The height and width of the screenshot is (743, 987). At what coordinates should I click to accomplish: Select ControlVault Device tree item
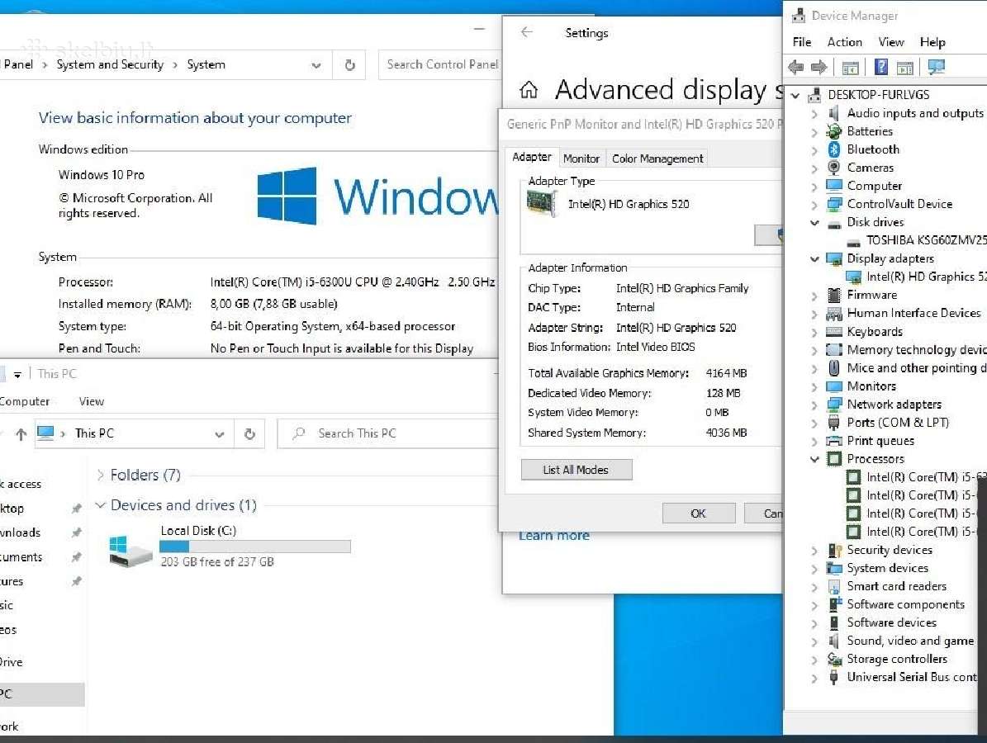pyautogui.click(x=899, y=204)
